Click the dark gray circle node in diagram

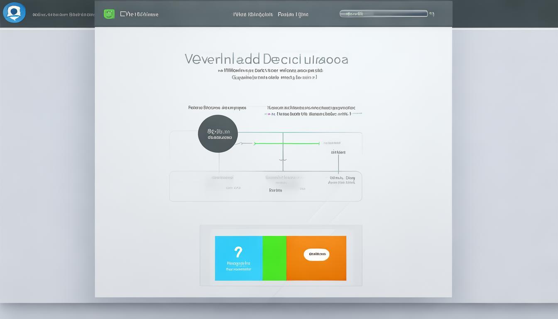pyautogui.click(x=218, y=134)
